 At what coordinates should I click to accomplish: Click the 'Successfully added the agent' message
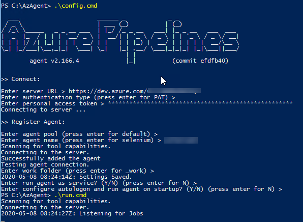coord(51,158)
